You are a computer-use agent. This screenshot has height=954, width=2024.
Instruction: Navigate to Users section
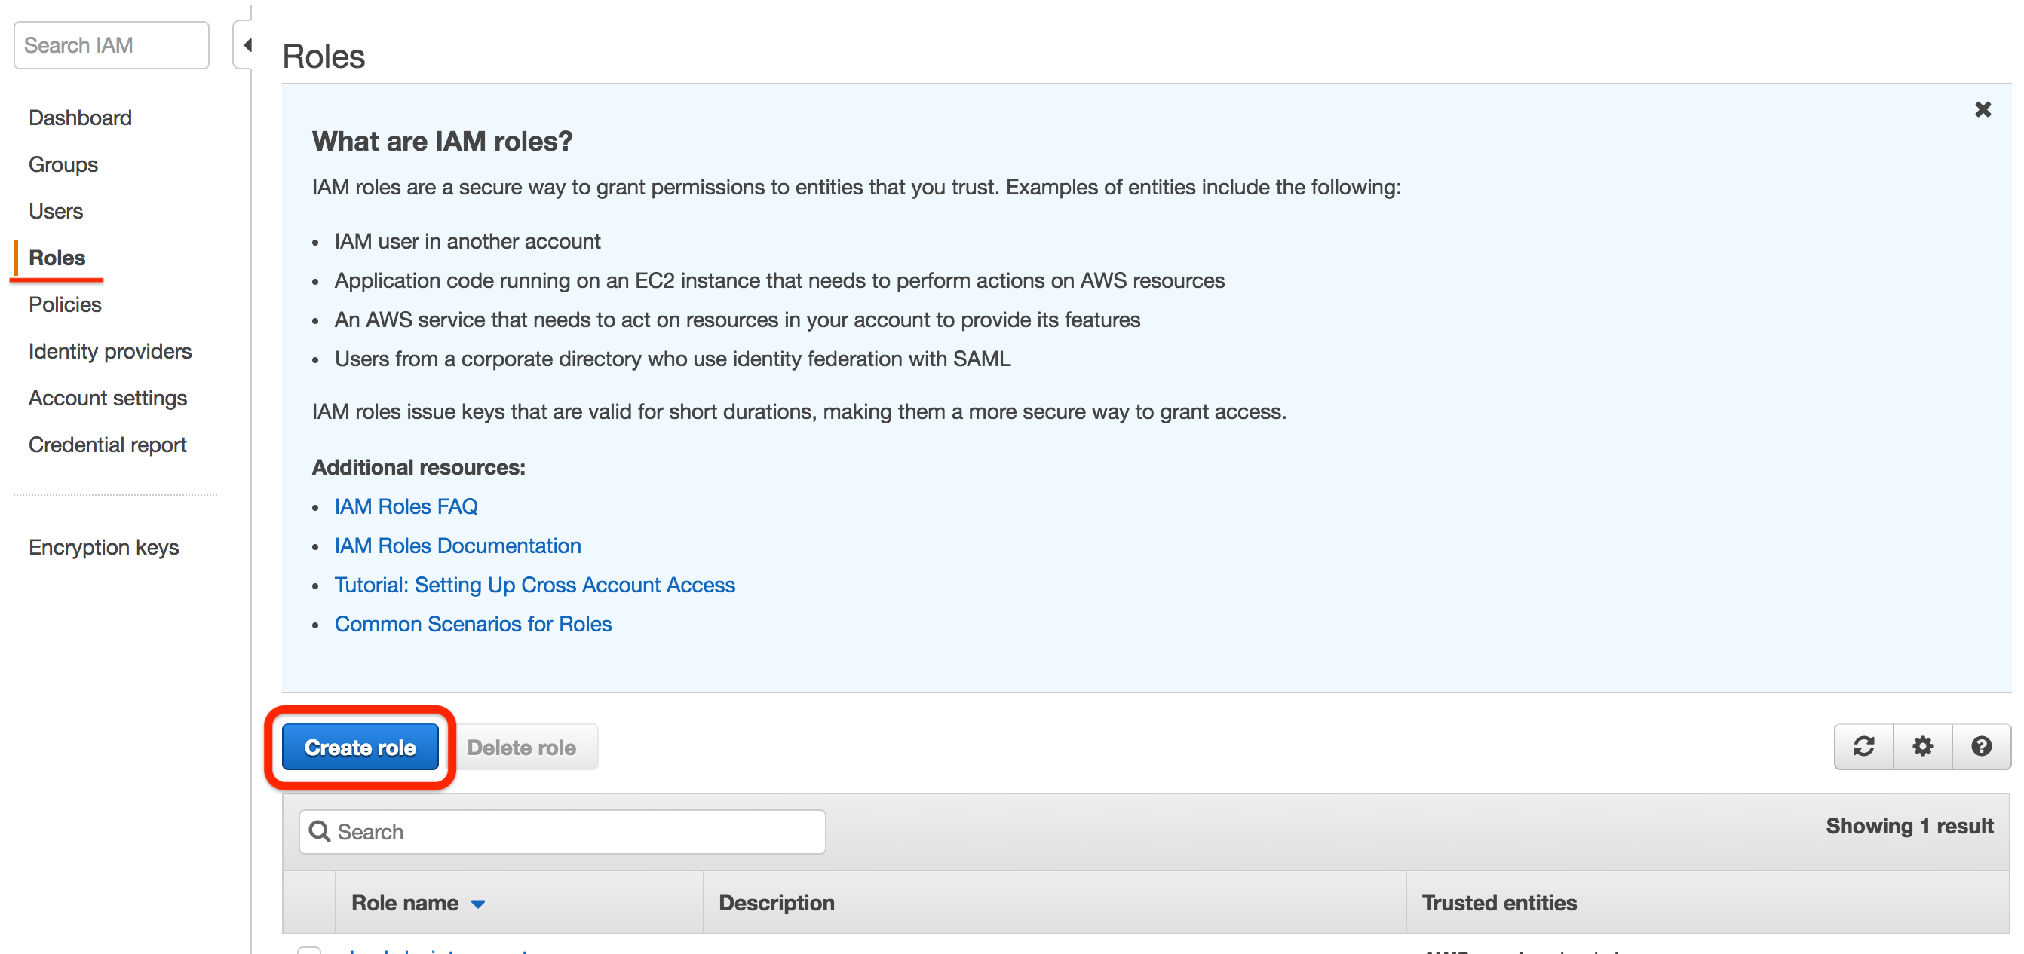pos(56,211)
